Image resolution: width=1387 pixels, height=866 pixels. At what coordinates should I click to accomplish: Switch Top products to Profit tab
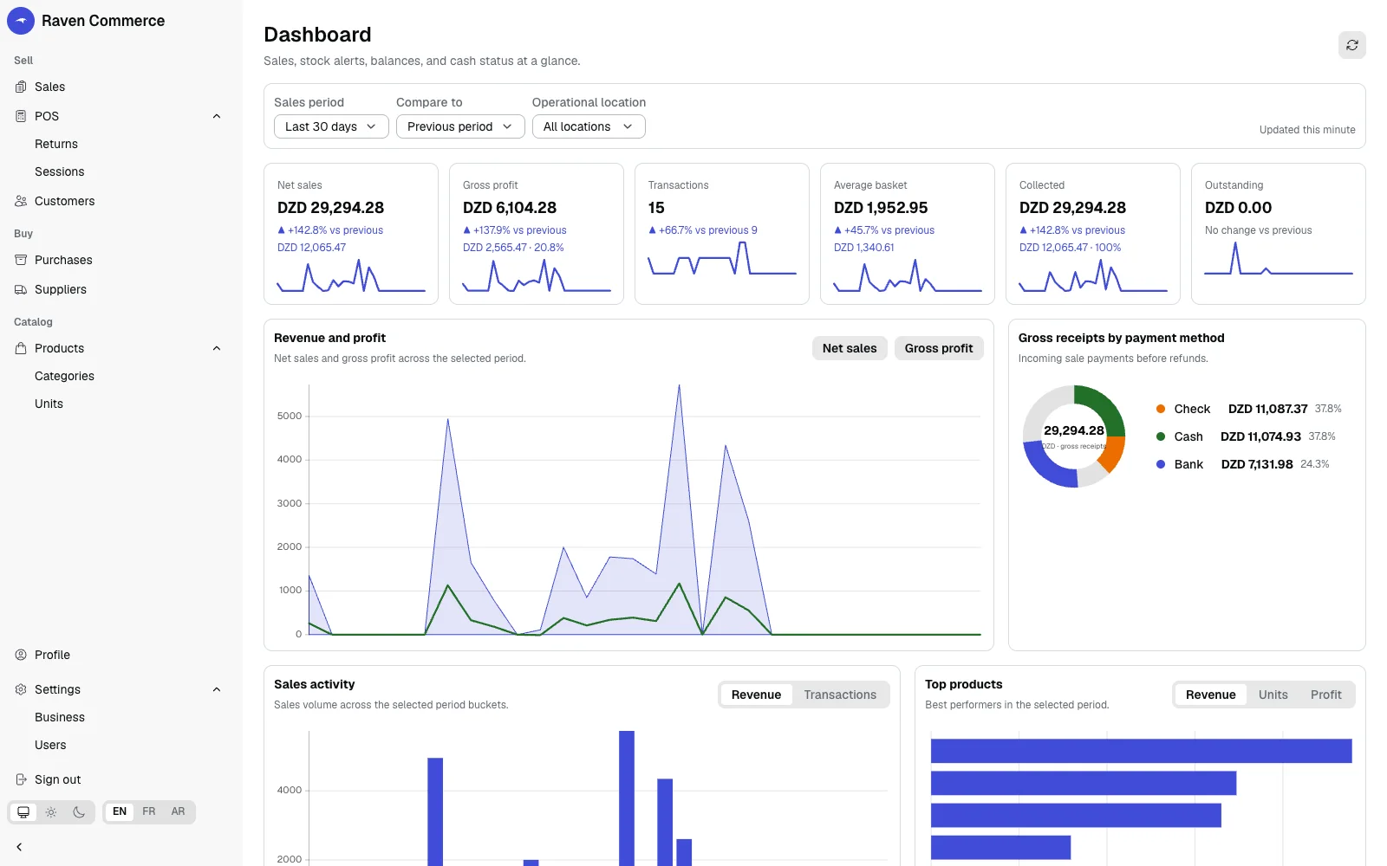(1325, 695)
